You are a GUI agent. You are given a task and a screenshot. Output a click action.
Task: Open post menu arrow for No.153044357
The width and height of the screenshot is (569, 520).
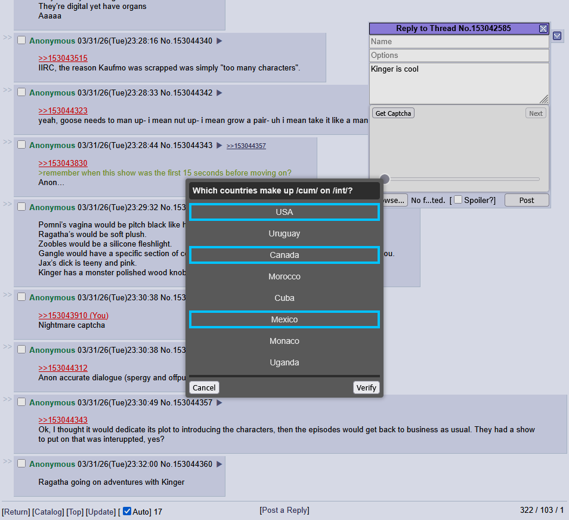pos(219,403)
